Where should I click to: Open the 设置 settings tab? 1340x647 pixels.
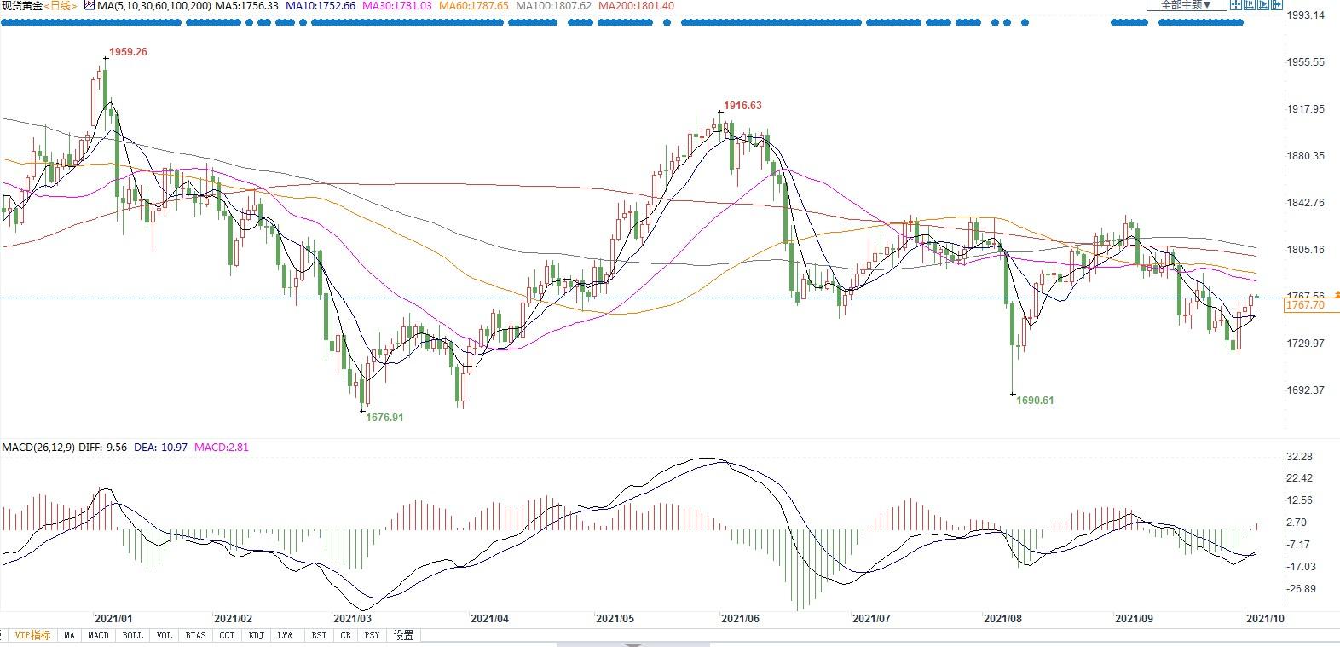pyautogui.click(x=403, y=635)
